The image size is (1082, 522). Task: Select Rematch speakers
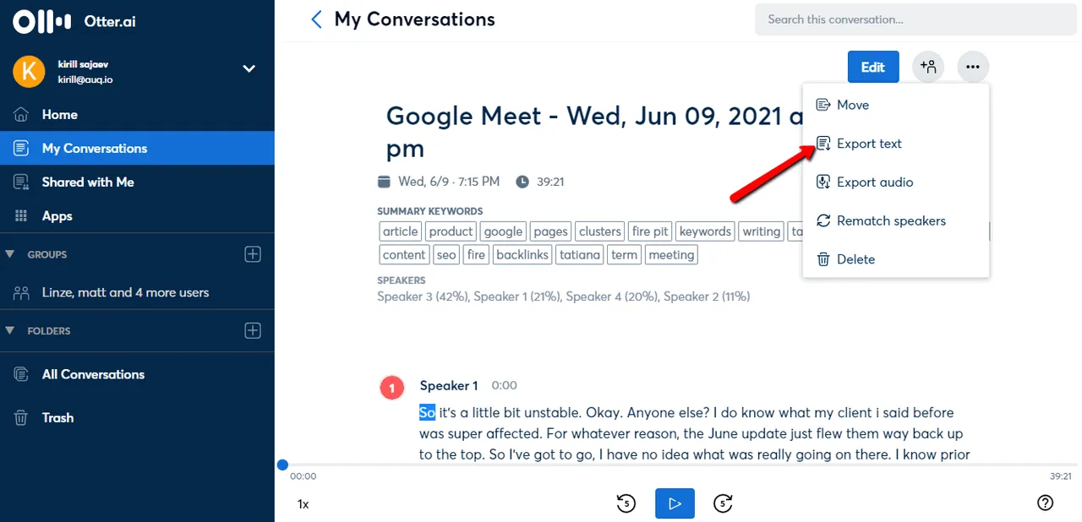pos(896,220)
